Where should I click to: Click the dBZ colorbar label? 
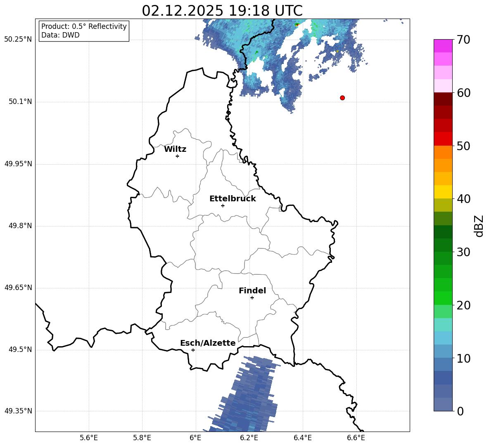click(480, 226)
